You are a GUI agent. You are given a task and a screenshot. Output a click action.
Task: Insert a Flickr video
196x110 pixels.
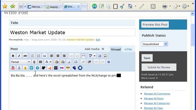tap(62, 68)
